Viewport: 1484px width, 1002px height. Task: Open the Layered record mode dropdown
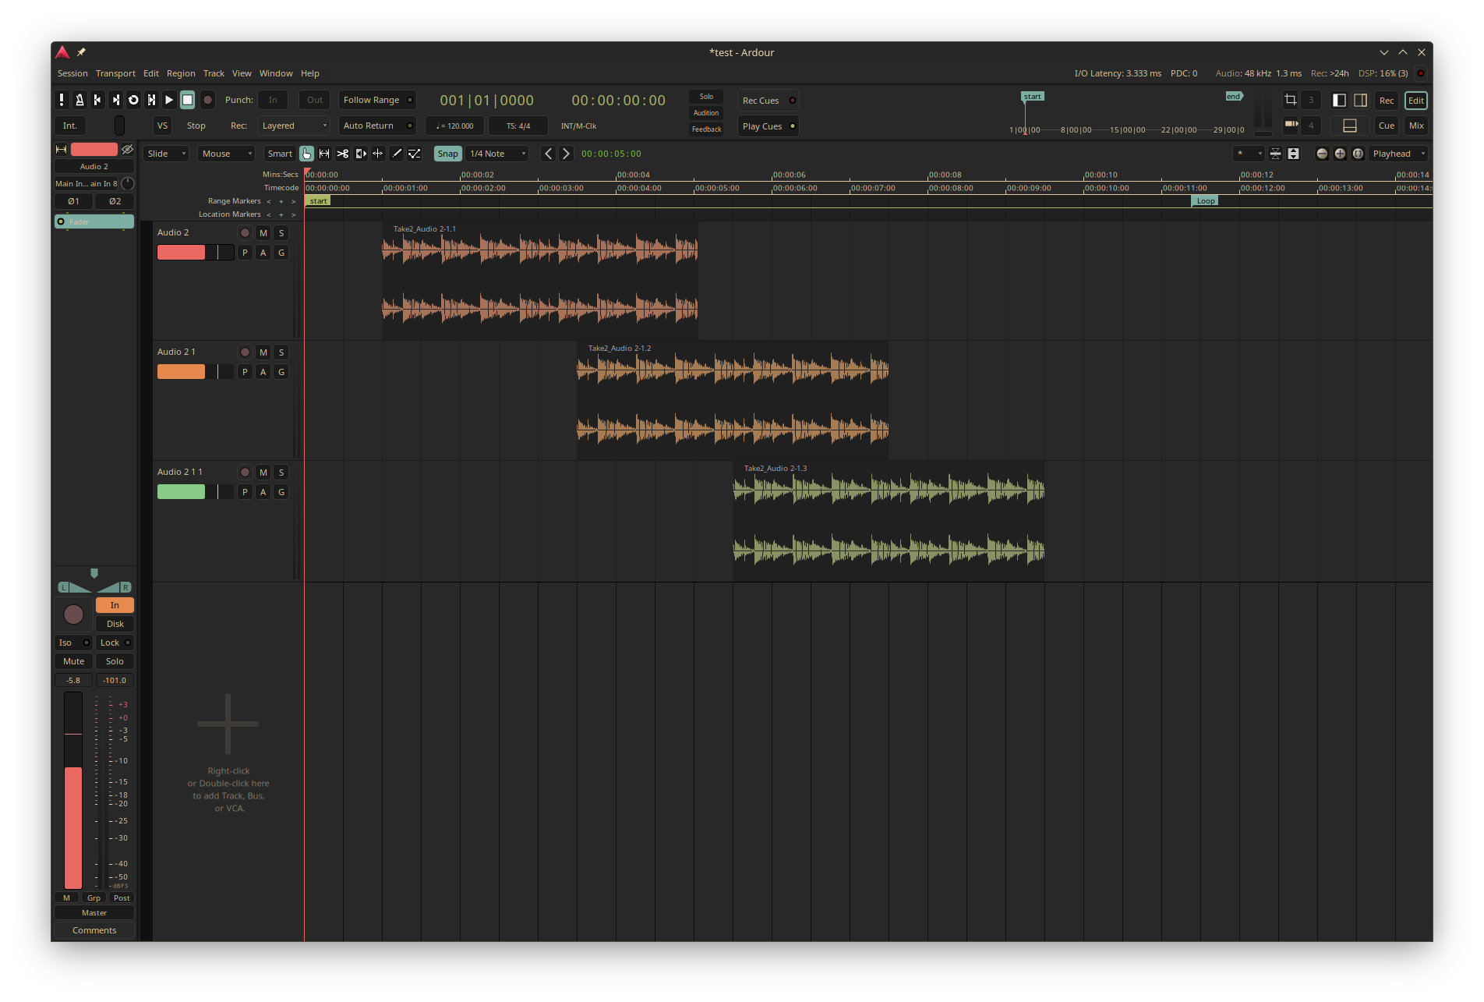(294, 126)
